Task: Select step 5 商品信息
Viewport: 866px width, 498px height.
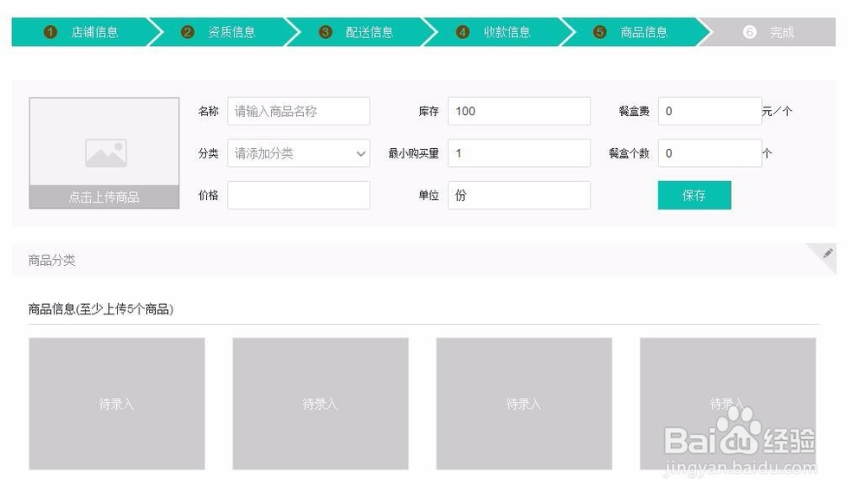Action: tap(630, 32)
